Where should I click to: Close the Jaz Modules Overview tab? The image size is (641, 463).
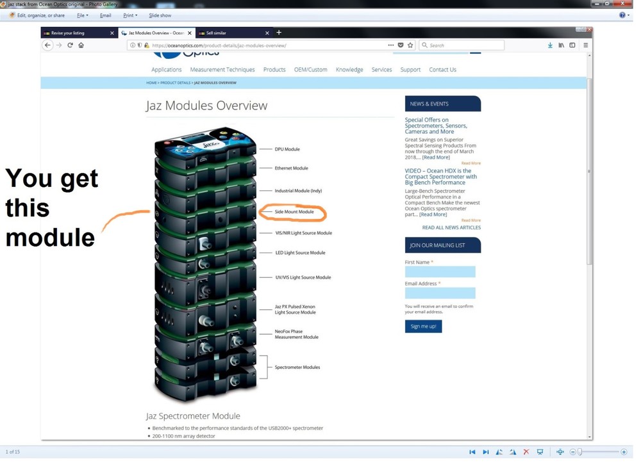click(x=189, y=33)
